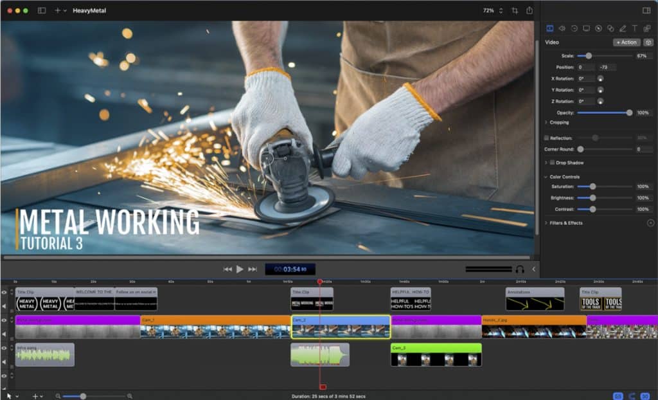Click the 03:54 timecode display
The width and height of the screenshot is (658, 400).
pyautogui.click(x=290, y=269)
